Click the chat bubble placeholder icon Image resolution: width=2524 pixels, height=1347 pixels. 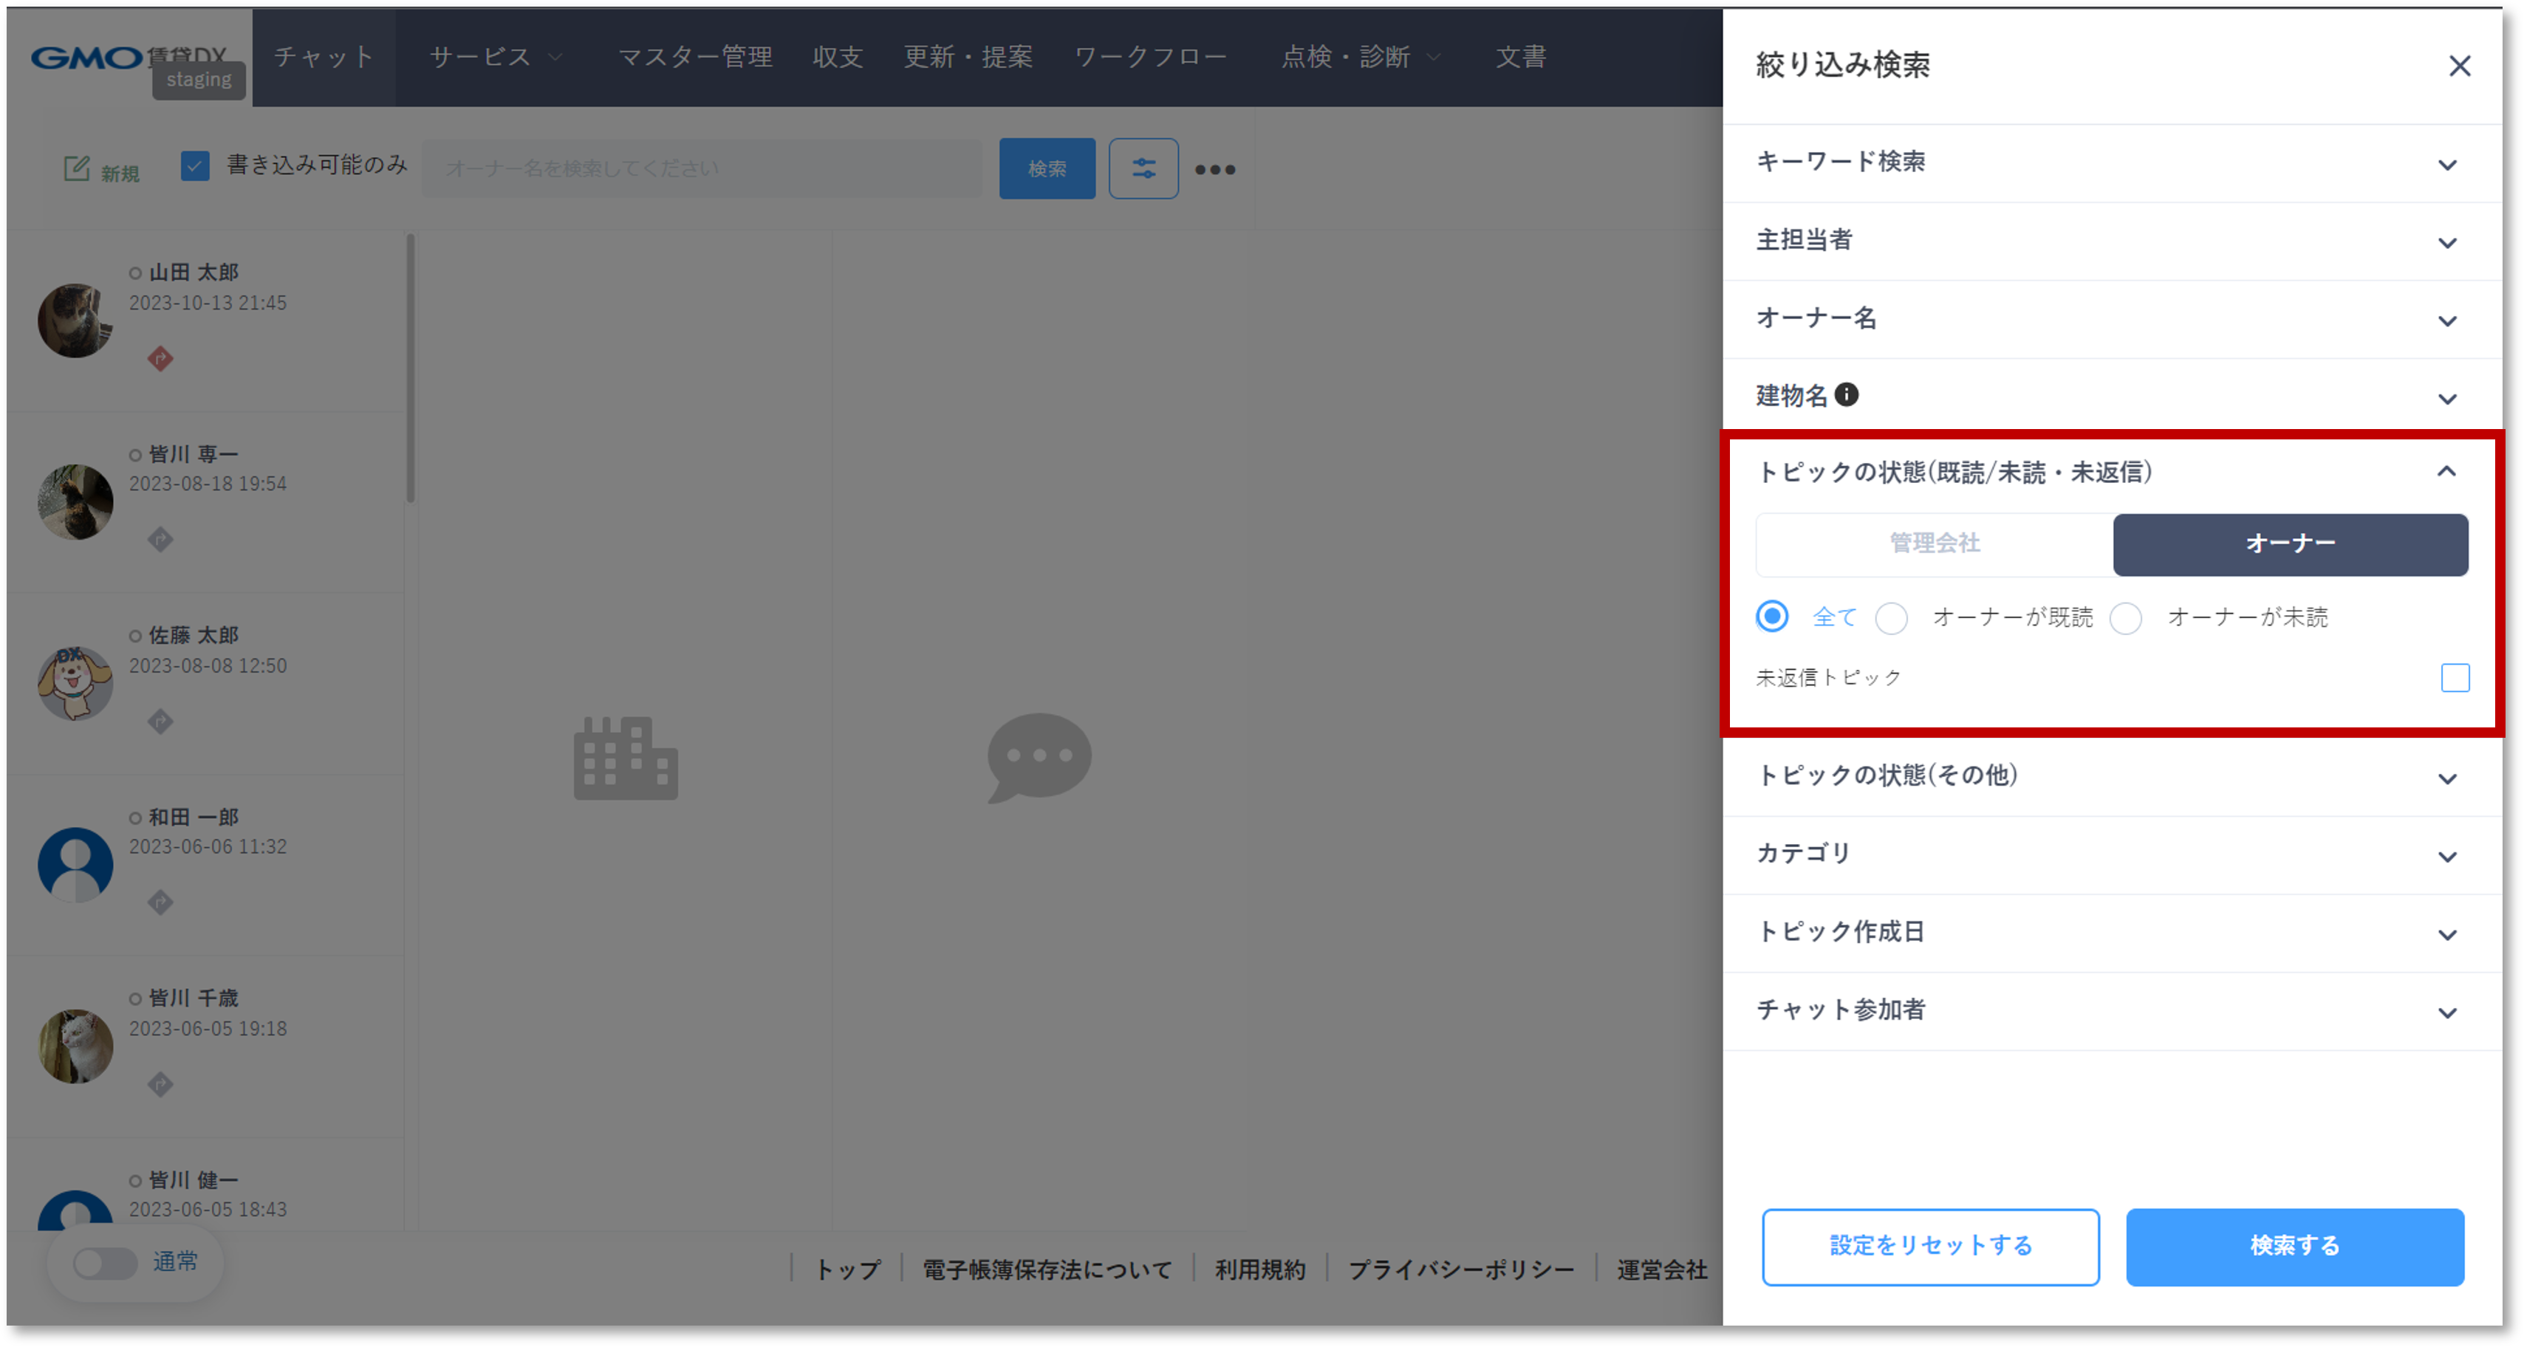click(1039, 756)
